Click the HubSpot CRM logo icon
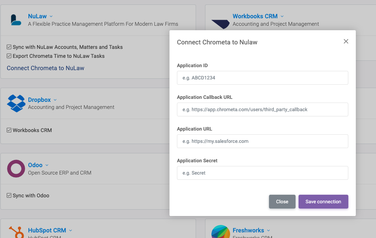The height and width of the screenshot is (238, 376). (16, 232)
